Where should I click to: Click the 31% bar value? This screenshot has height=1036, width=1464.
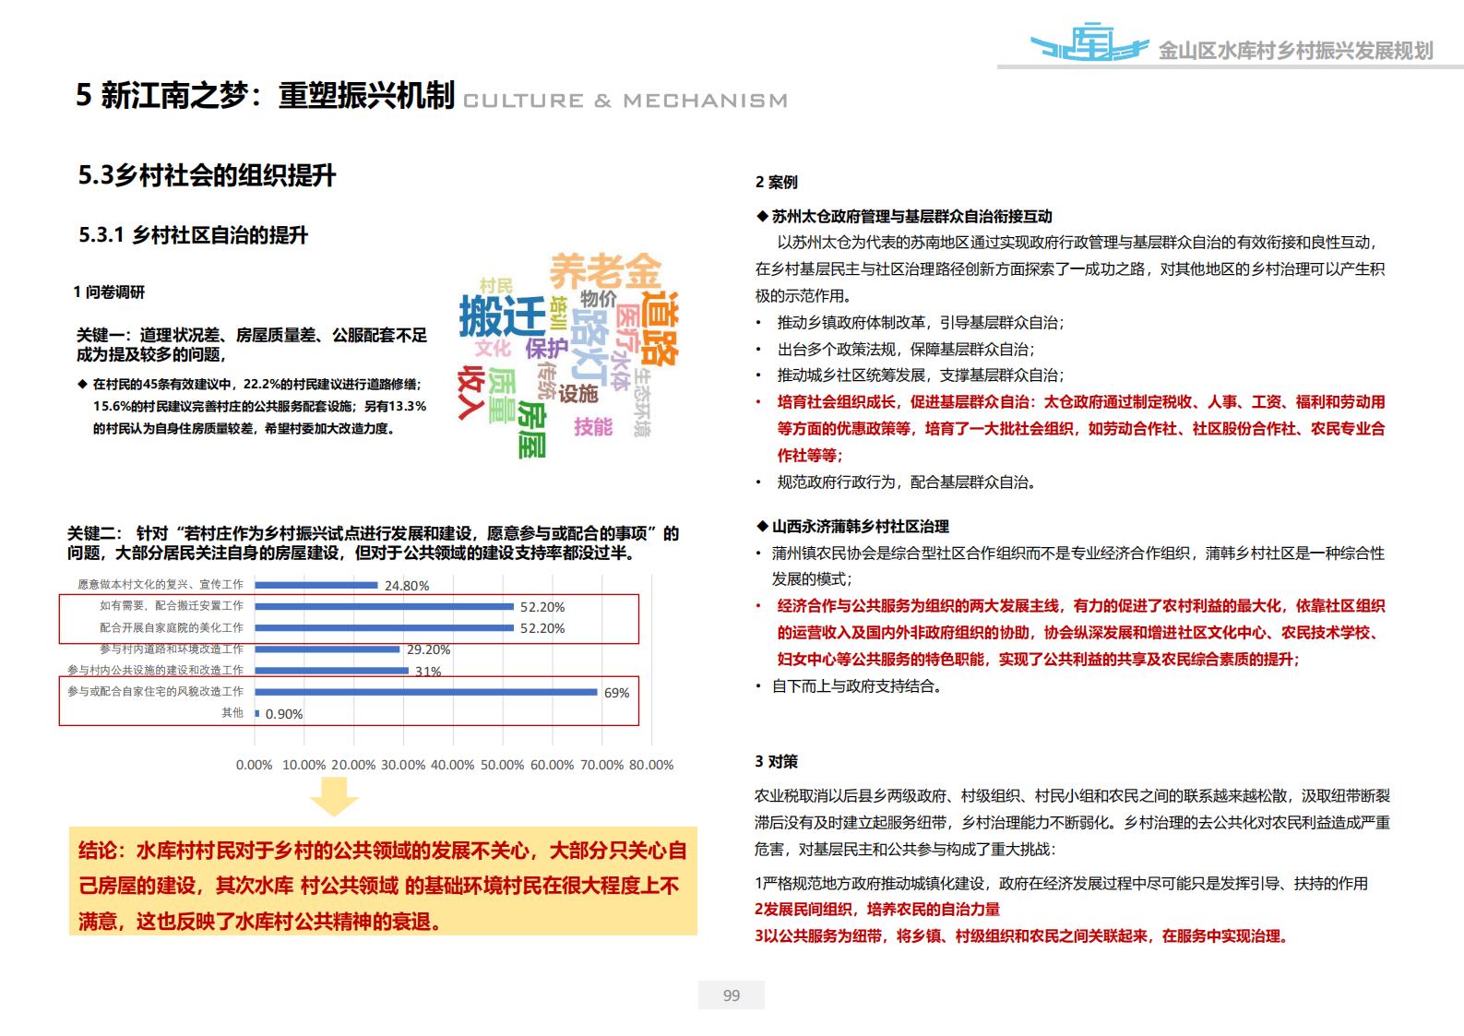[x=428, y=671]
